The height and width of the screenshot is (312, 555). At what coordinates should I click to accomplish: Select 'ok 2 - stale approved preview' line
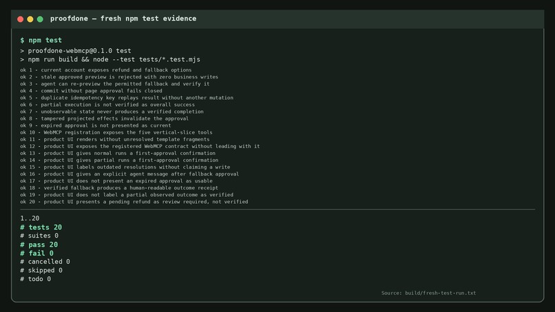pos(119,77)
